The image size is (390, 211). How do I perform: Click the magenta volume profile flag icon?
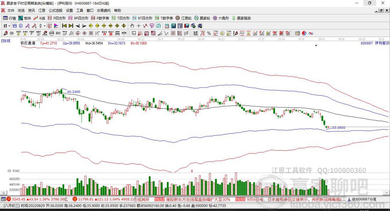coord(56,26)
